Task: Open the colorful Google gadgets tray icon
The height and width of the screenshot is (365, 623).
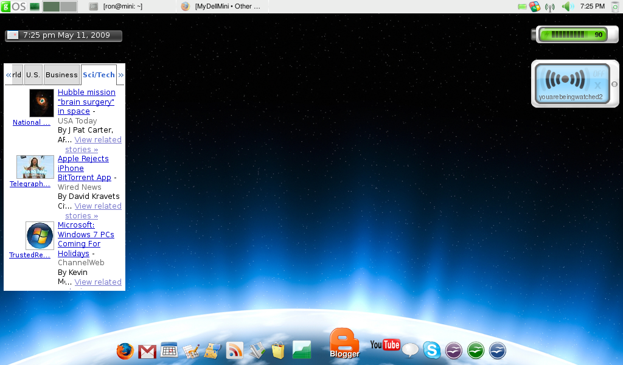Action: click(x=535, y=6)
